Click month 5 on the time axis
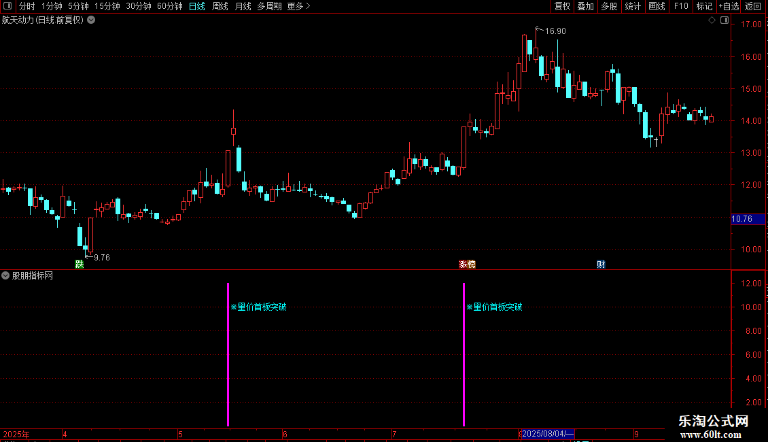Viewport: 768px width, 442px height. (180, 435)
